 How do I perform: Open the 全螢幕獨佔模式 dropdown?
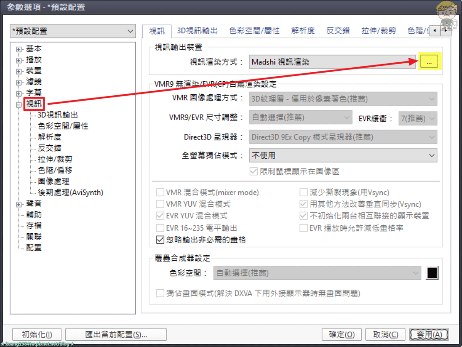tap(343, 155)
